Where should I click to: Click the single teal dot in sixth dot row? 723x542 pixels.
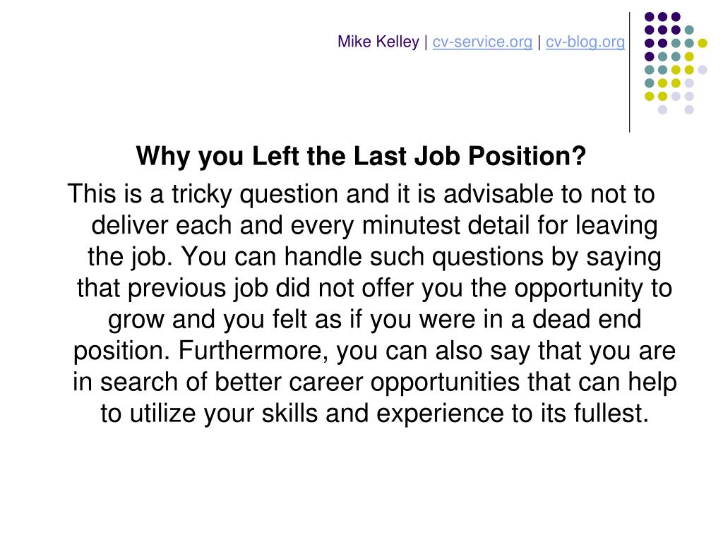click(x=650, y=83)
